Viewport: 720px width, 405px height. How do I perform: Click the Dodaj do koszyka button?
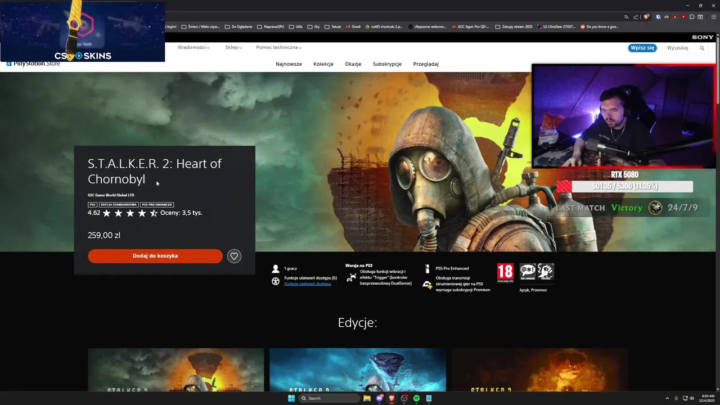pyautogui.click(x=155, y=256)
